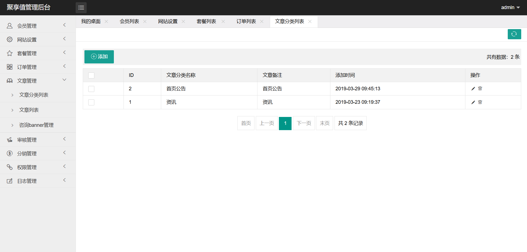Click the green 添加 button
527x252 pixels.
99,57
